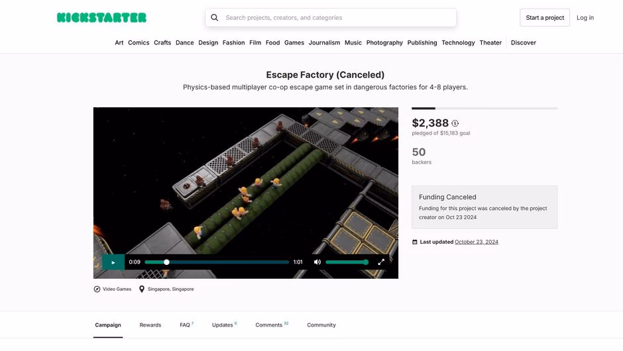Click the funding progress bar
Viewport: 623px width, 351px height.
click(x=484, y=109)
